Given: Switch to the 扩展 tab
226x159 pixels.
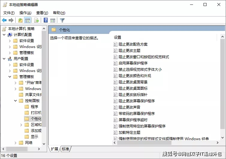Looking at the screenshot, I should [x=54, y=149].
